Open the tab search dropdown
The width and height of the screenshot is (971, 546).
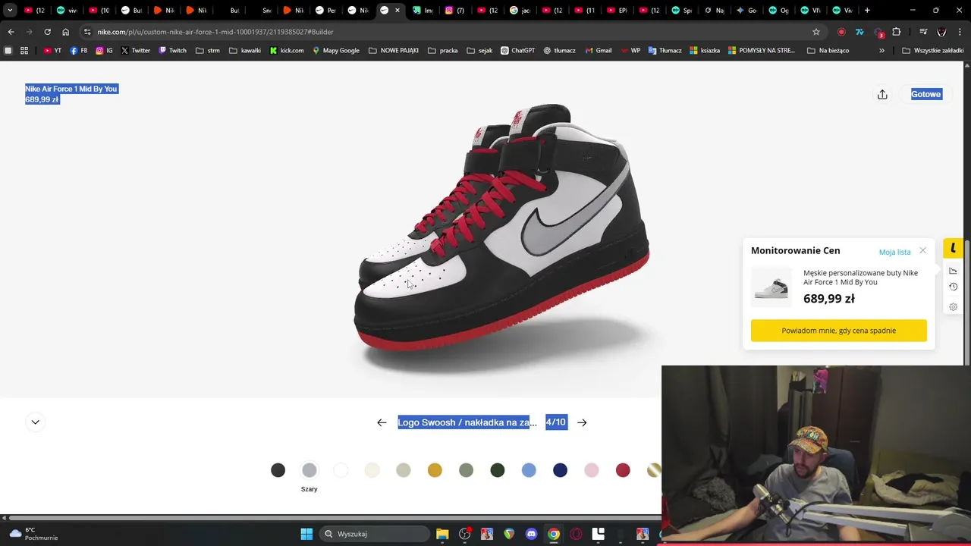10,11
